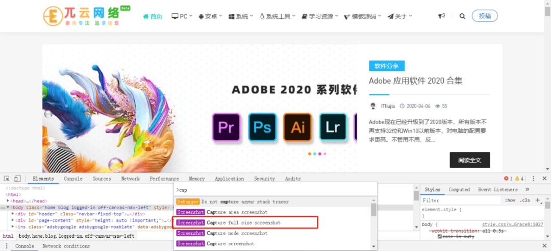Viewport: 551px width, 251px height.
Task: Click the Photoshop Ps icon in the banner
Action: [262, 127]
